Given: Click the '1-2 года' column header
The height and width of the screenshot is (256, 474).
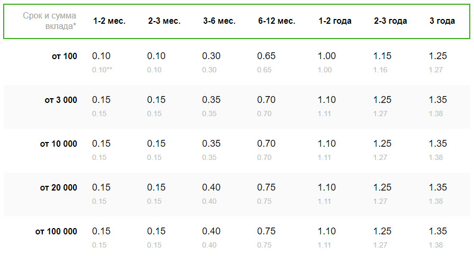Looking at the screenshot, I should pyautogui.click(x=335, y=21).
